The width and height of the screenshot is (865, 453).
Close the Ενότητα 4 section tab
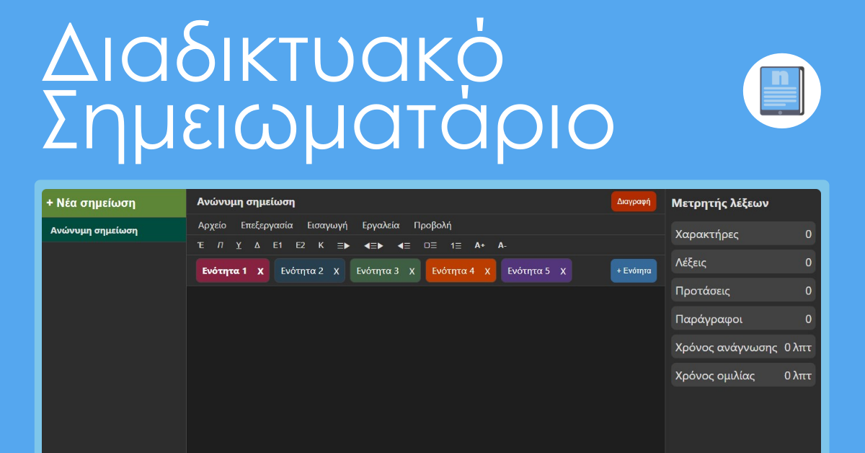point(487,271)
